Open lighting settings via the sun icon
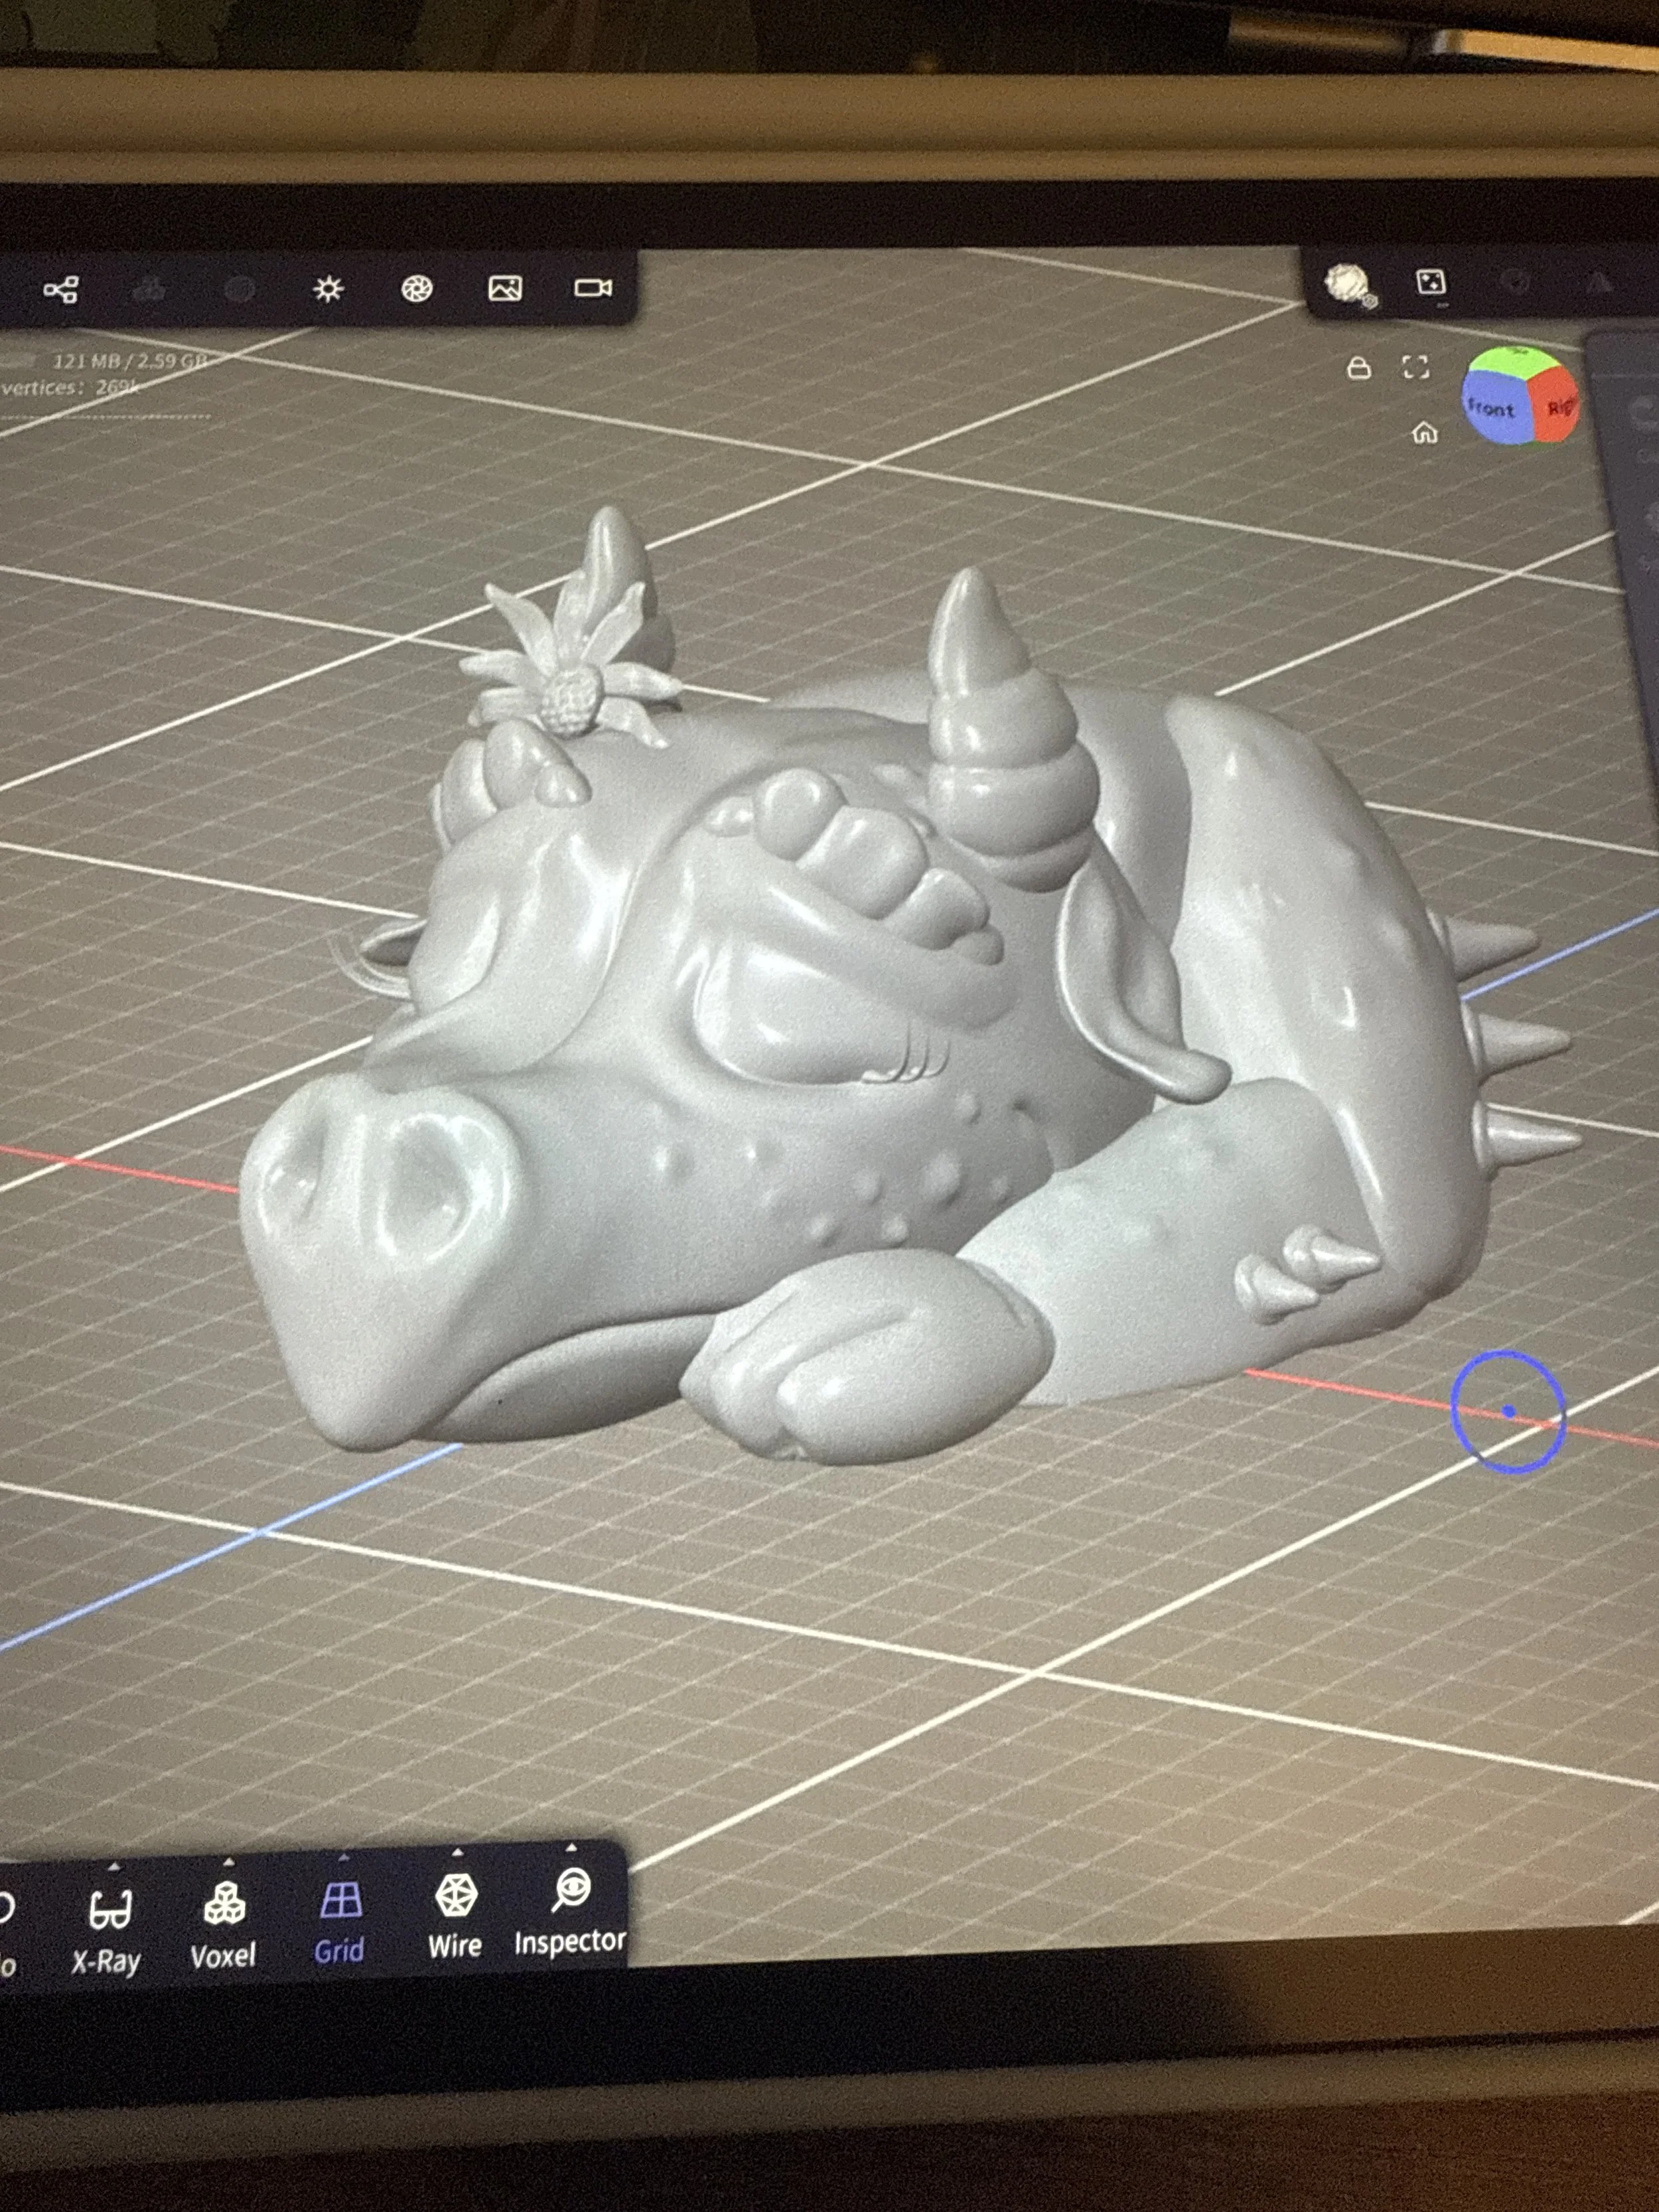 click(x=328, y=290)
